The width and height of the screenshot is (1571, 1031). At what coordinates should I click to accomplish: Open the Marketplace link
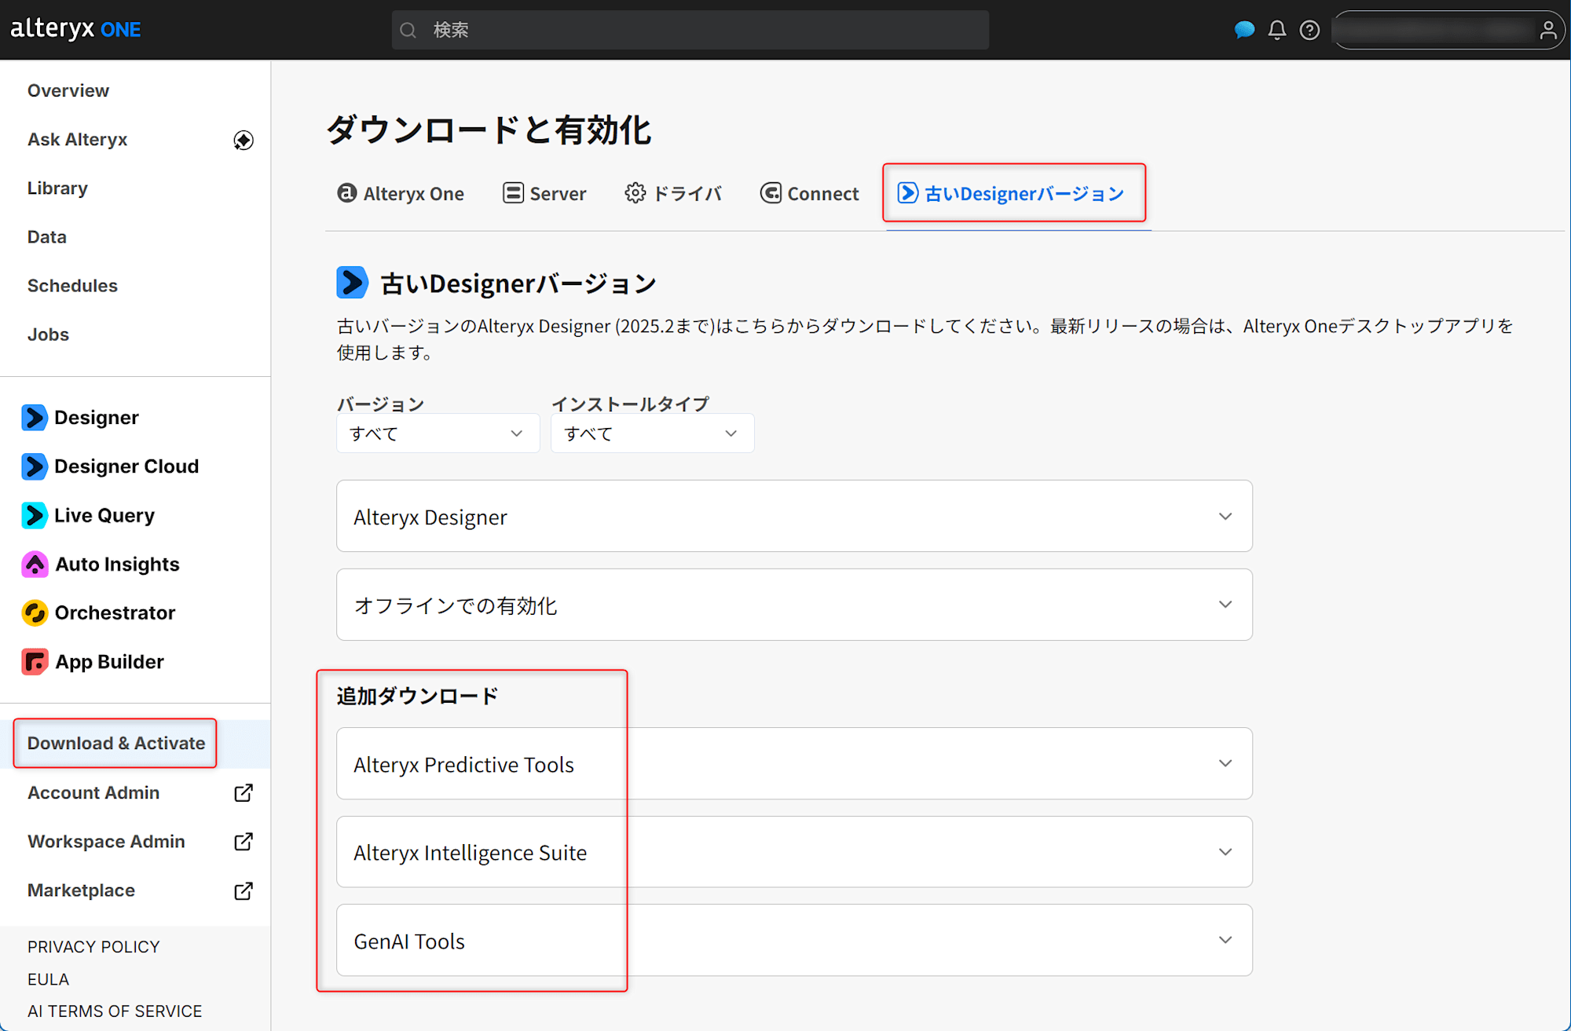[x=81, y=890]
